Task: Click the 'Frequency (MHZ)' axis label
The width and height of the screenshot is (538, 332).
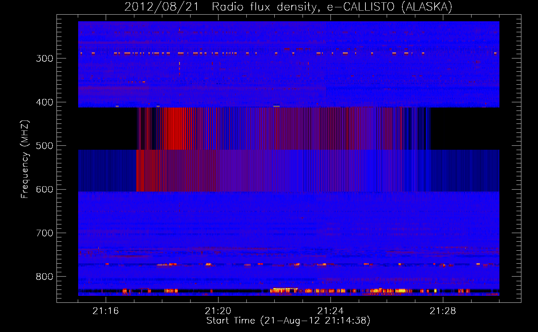Action: click(x=25, y=159)
